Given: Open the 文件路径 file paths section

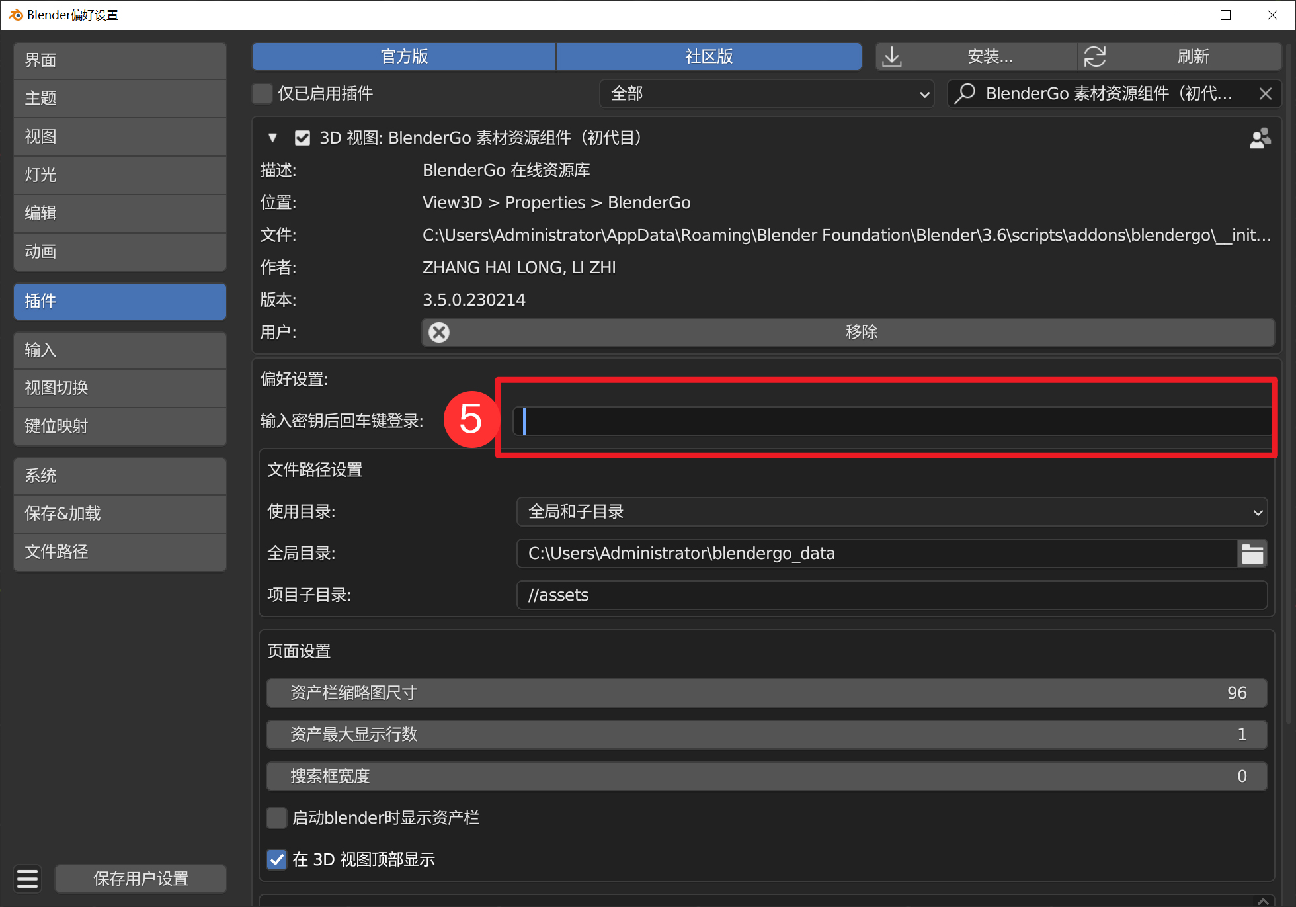Looking at the screenshot, I should [x=120, y=552].
